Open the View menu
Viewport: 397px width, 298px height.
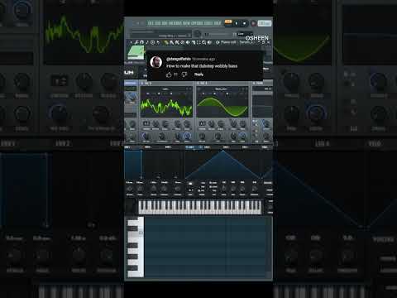tap(187, 23)
